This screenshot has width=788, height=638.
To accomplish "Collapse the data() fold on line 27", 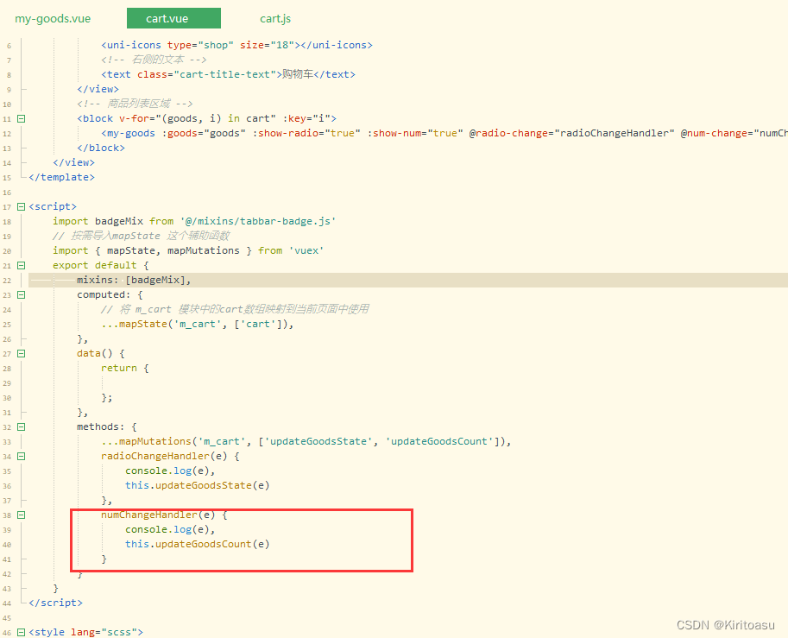I will click(x=21, y=353).
